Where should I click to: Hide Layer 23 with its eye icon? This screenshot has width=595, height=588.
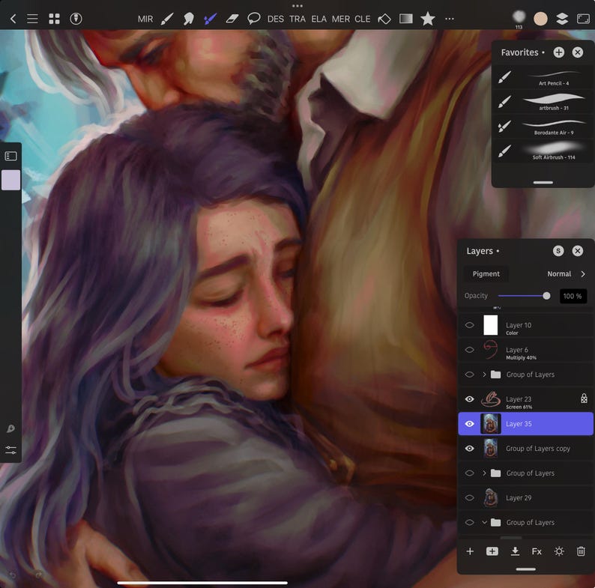pyautogui.click(x=469, y=399)
